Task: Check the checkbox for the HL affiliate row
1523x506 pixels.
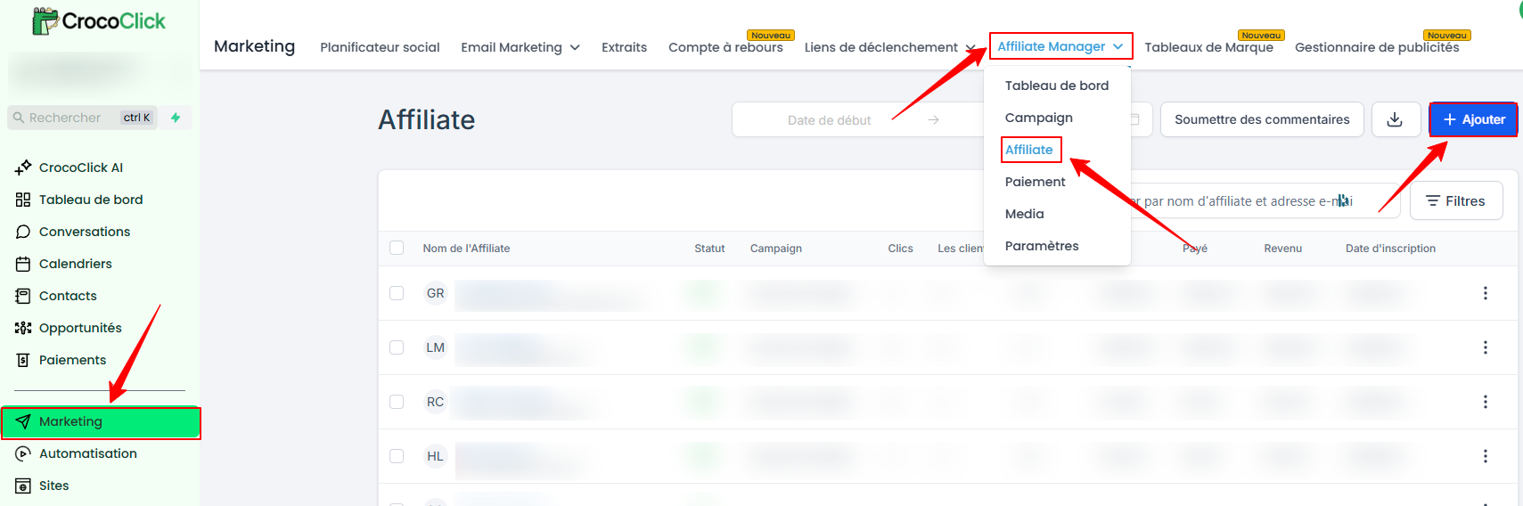Action: coord(397,456)
